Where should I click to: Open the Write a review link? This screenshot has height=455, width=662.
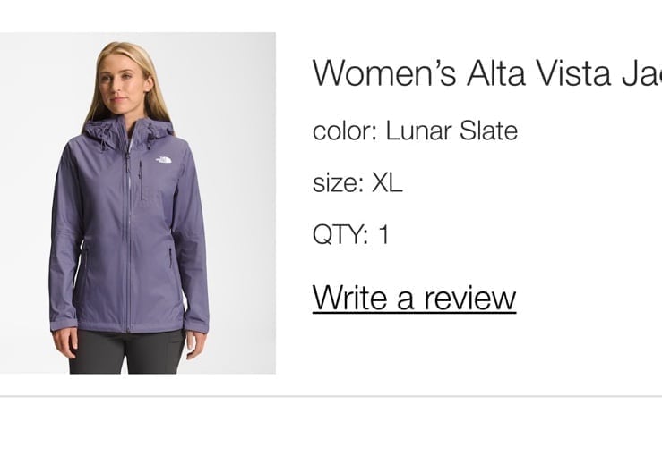[x=414, y=298]
